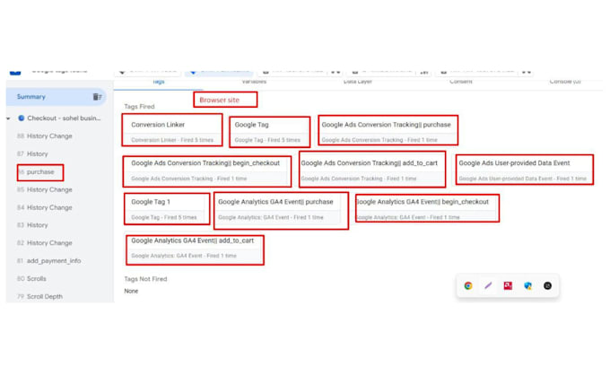Select event 80 Scrolls

coord(32,279)
